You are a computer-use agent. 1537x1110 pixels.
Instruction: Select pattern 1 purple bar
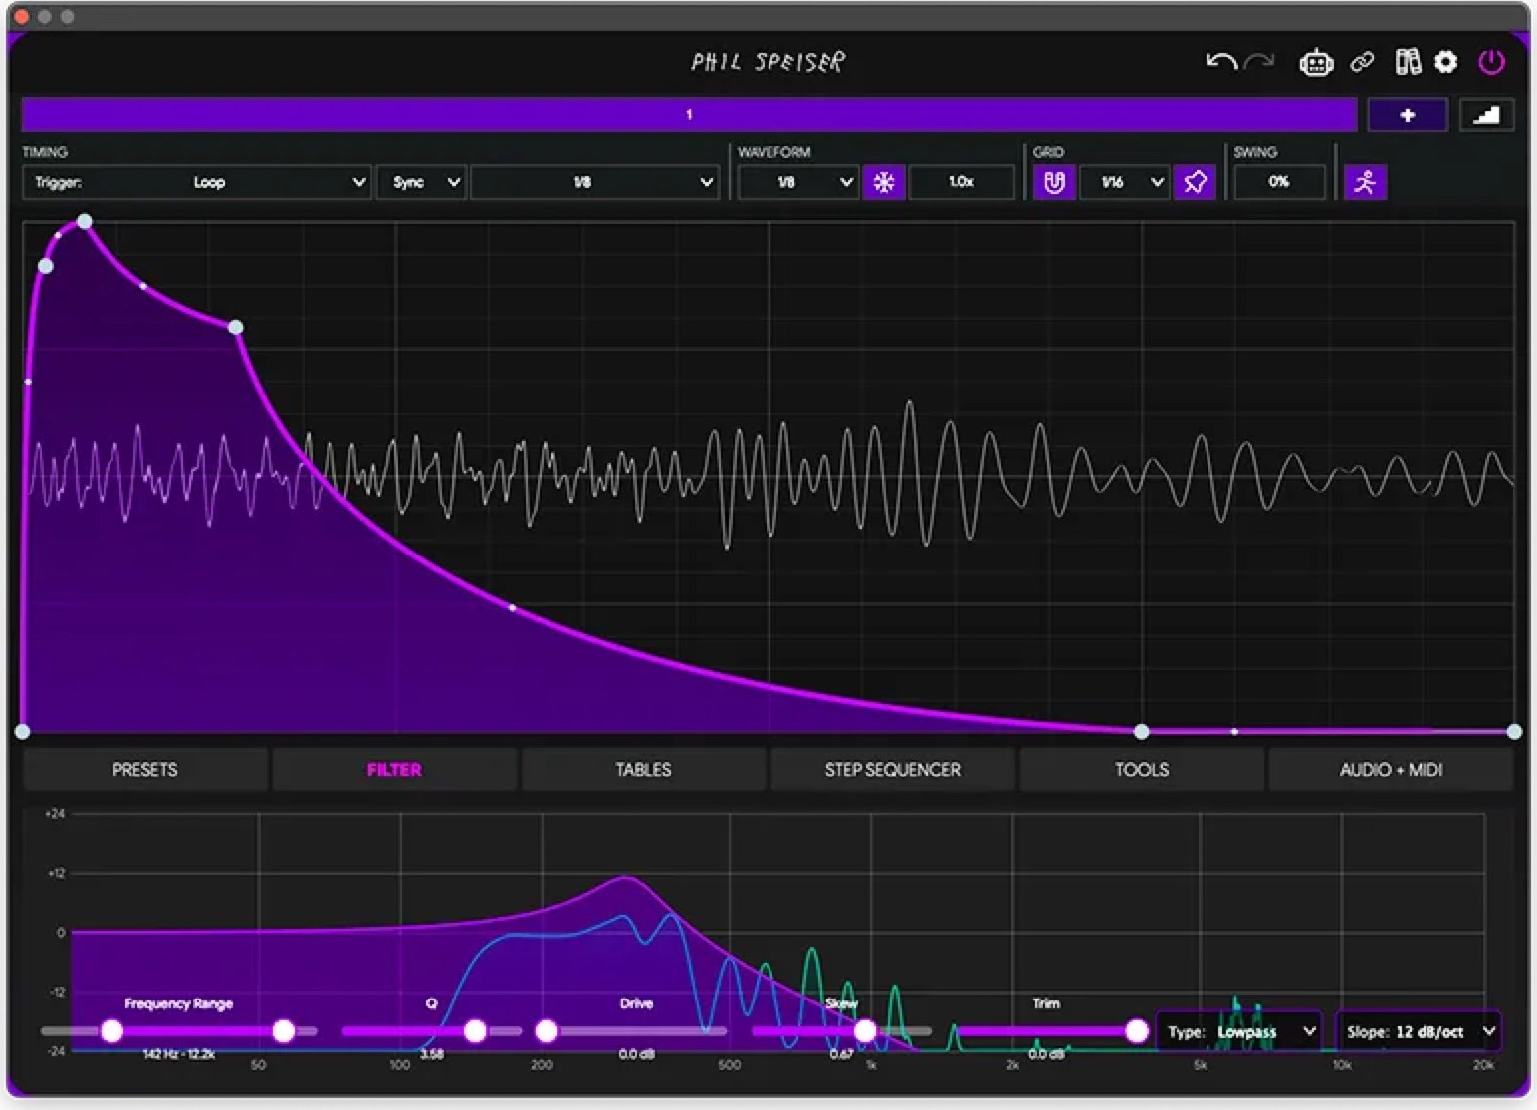point(689,114)
